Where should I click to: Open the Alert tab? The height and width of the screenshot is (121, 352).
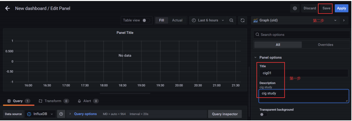(x=88, y=101)
